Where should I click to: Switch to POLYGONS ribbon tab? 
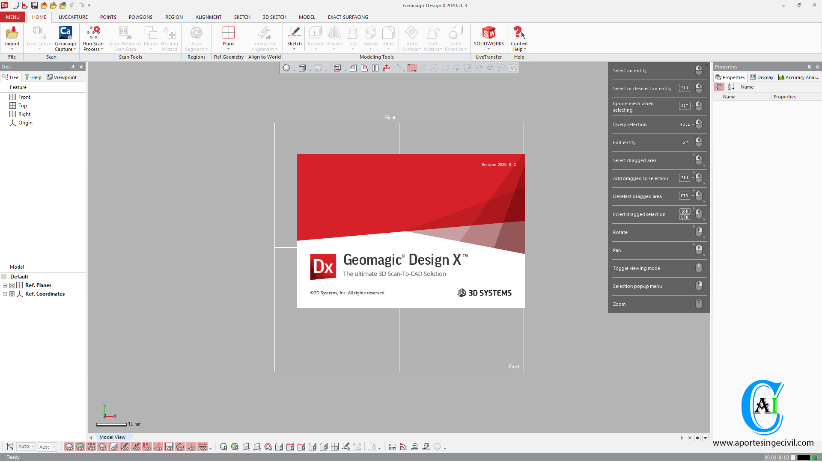coord(140,17)
